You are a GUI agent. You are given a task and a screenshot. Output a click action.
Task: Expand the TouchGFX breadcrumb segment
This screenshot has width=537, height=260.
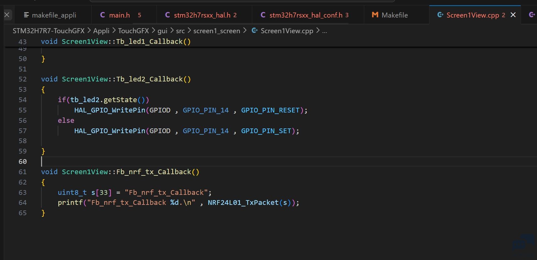point(133,31)
